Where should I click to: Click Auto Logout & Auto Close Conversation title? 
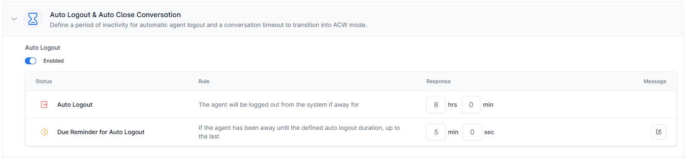click(115, 15)
